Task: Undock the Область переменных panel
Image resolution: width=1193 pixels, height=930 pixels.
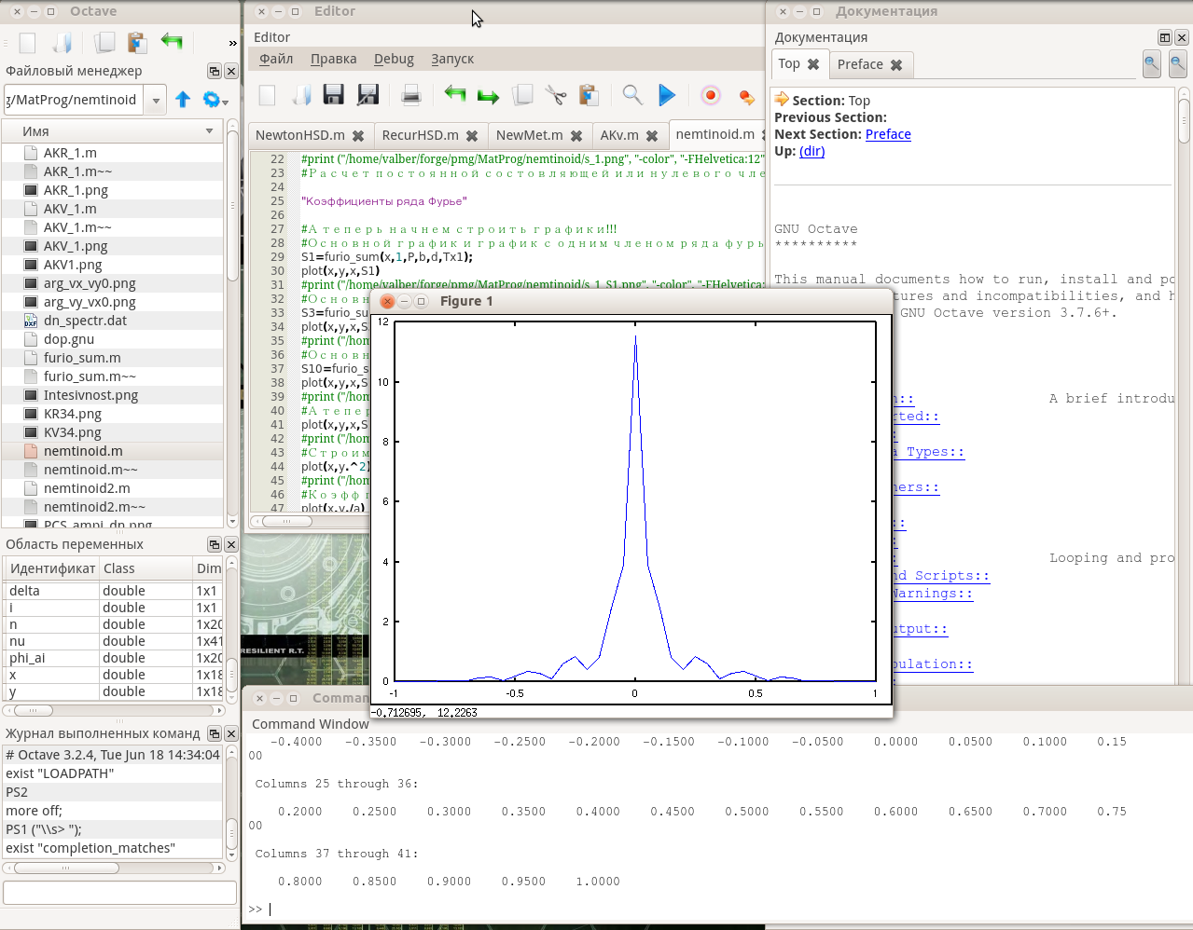Action: point(214,544)
